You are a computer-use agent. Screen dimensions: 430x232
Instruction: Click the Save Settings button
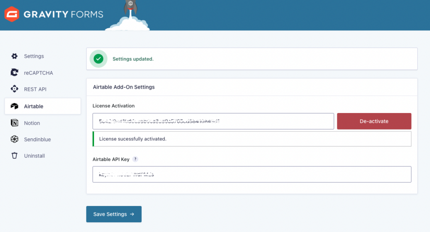pyautogui.click(x=114, y=214)
